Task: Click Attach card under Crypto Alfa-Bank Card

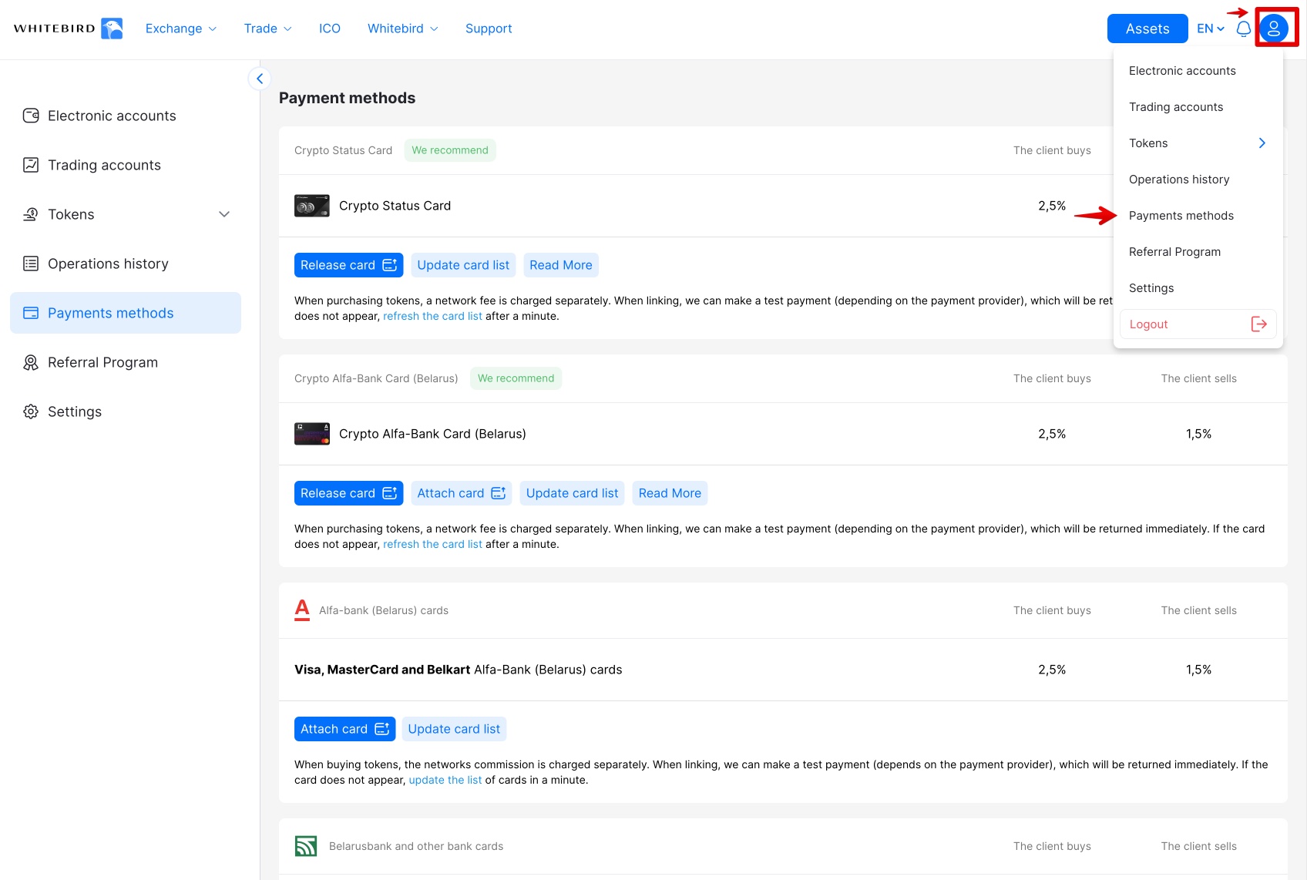Action: pos(462,493)
